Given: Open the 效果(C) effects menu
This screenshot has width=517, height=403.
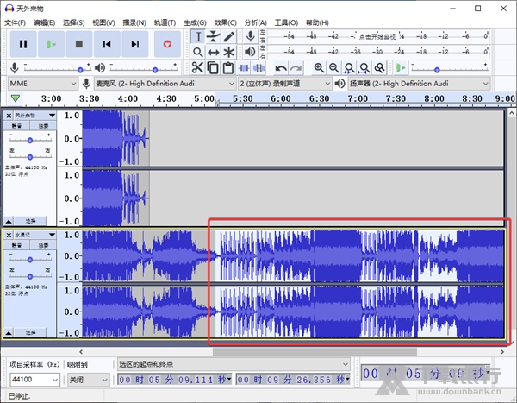Looking at the screenshot, I should tap(226, 22).
